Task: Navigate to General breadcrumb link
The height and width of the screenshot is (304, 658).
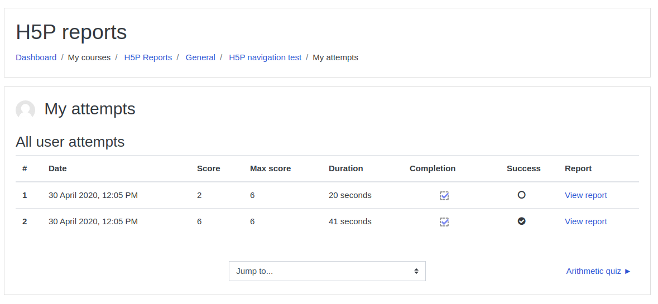Action: point(200,57)
